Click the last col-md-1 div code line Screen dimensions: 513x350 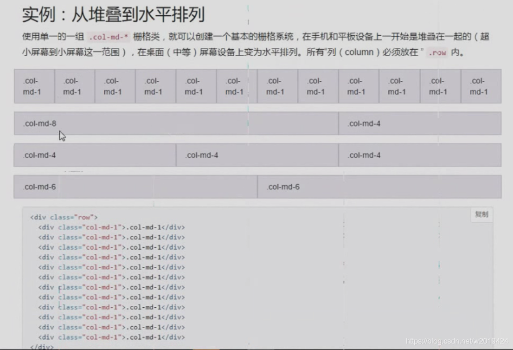[112, 337]
